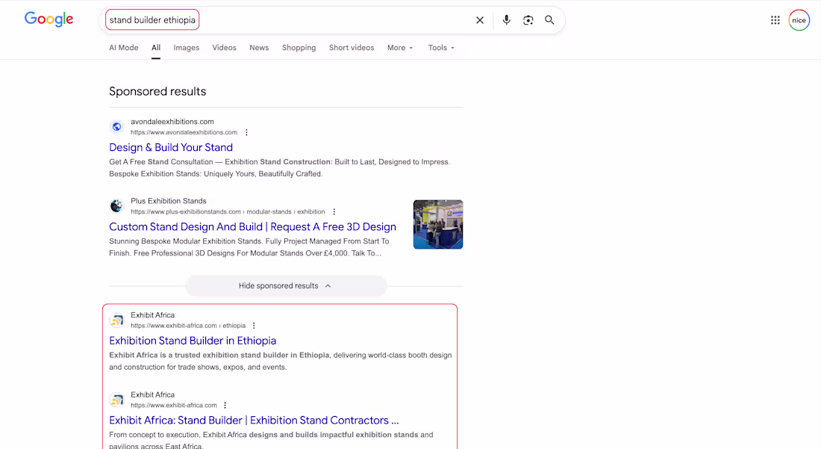Select the News search filter
The height and width of the screenshot is (449, 821).
259,47
